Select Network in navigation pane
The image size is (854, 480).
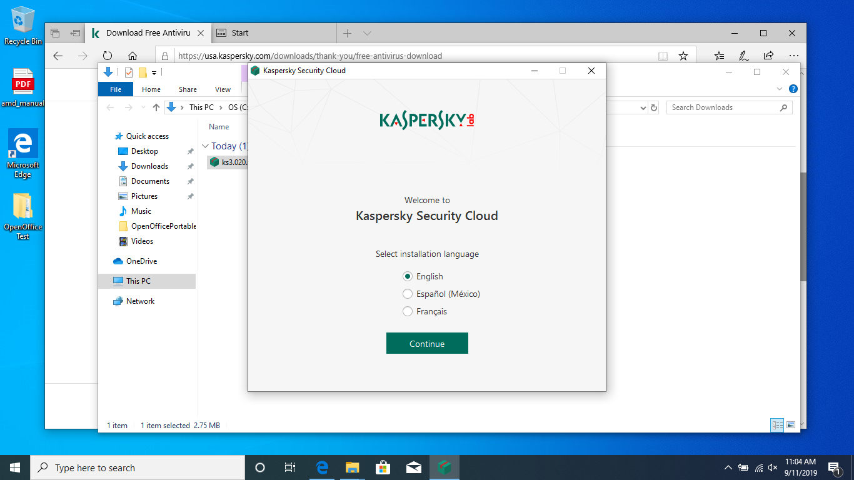(140, 301)
